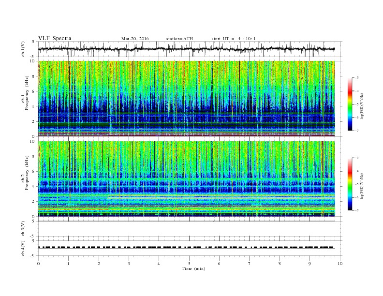Click time axis tick label "9"

tap(309, 264)
